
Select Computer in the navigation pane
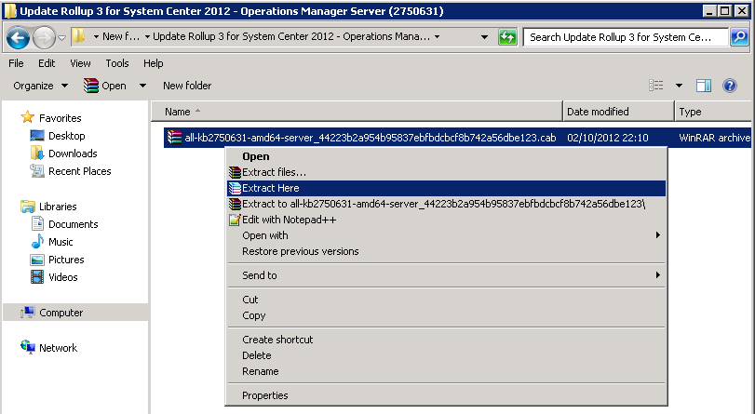pyautogui.click(x=61, y=313)
